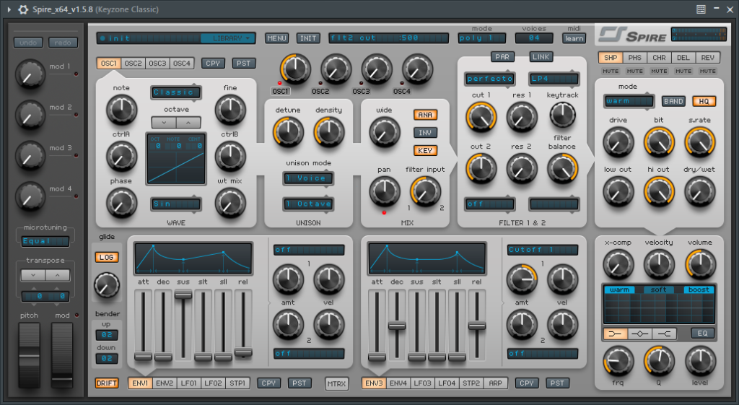Switch to the REV effect tab
The height and width of the screenshot is (405, 739).
(707, 58)
